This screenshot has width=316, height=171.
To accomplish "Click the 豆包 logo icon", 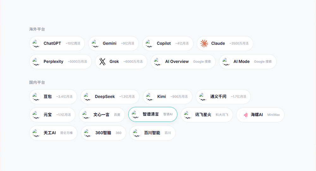I will tap(36, 97).
